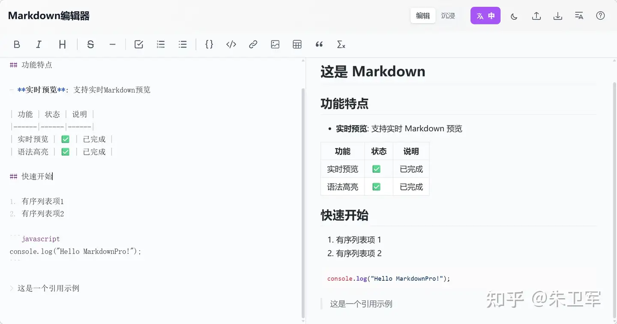
Task: Insert an ordered numbered list
Action: [x=161, y=44]
